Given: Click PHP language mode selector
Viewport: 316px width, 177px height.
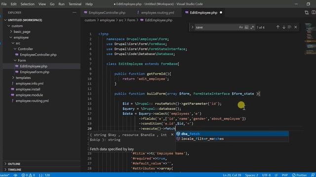Looking at the screenshot, I should point(285,175).
